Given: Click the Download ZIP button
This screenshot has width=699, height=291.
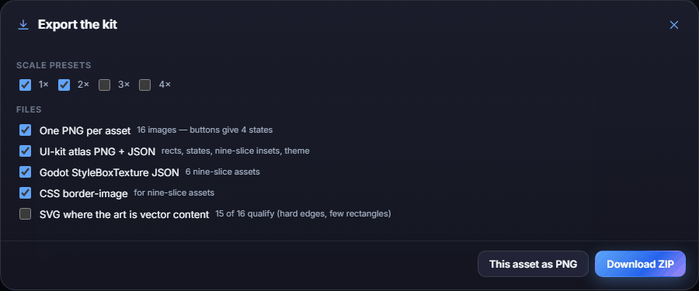Looking at the screenshot, I should pos(640,264).
